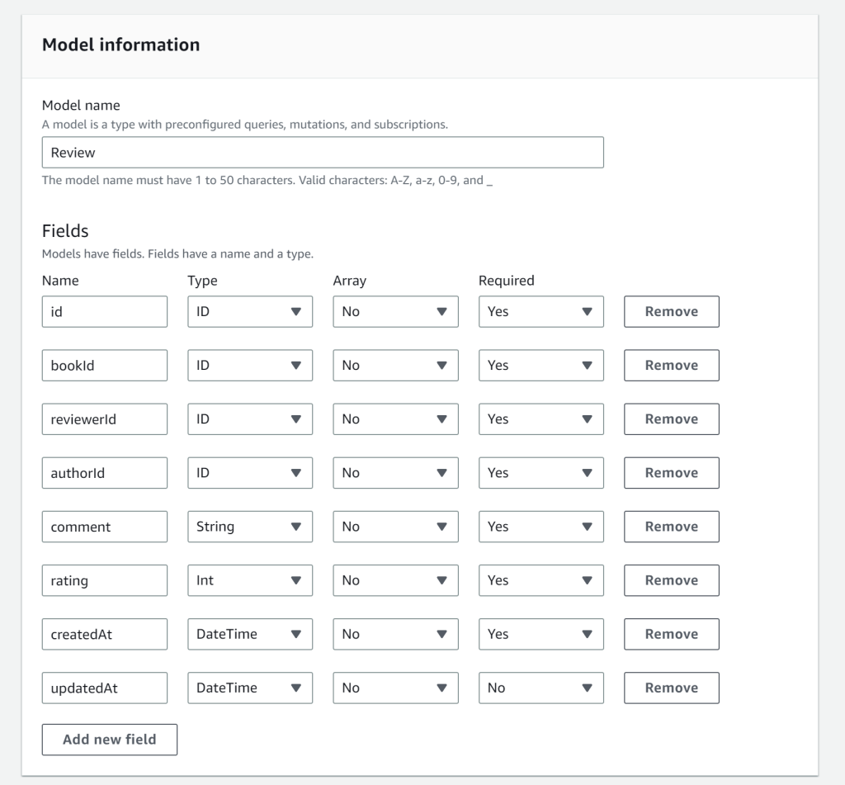The image size is (845, 785).
Task: Open the Array dropdown for the comment field
Action: 395,527
